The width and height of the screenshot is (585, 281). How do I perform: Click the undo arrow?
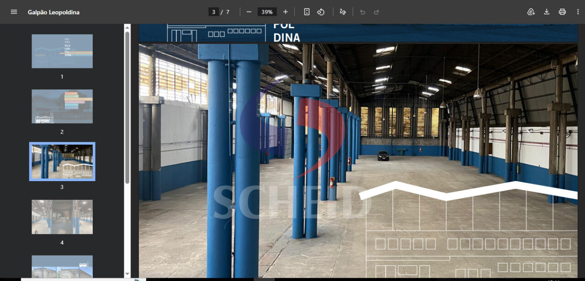(x=362, y=12)
